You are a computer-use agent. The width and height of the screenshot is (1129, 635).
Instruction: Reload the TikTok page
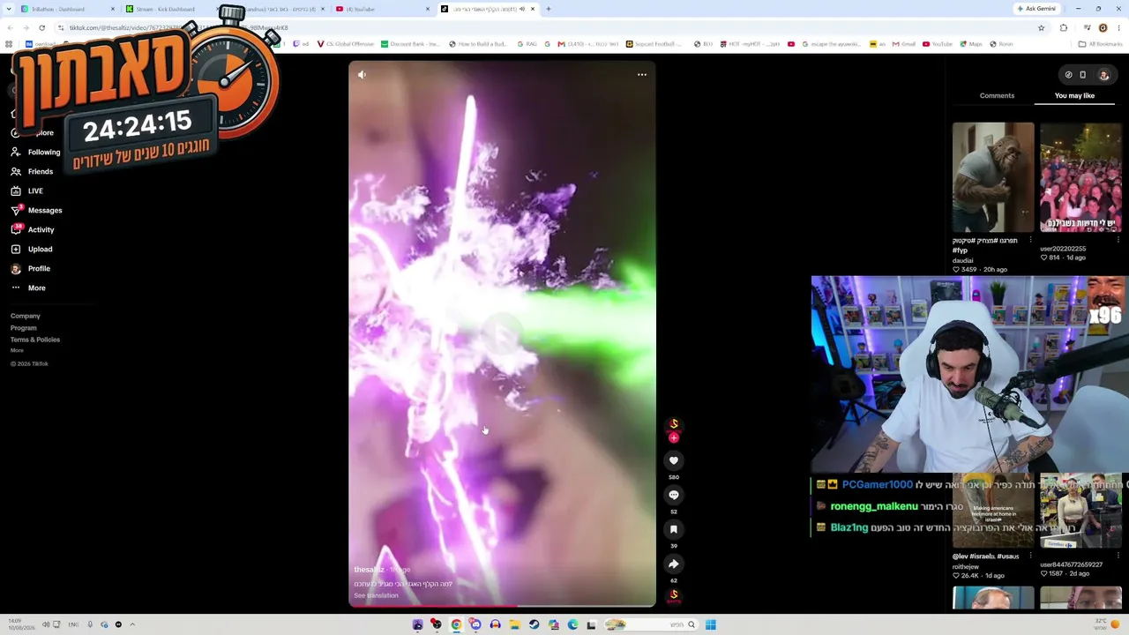click(x=41, y=27)
